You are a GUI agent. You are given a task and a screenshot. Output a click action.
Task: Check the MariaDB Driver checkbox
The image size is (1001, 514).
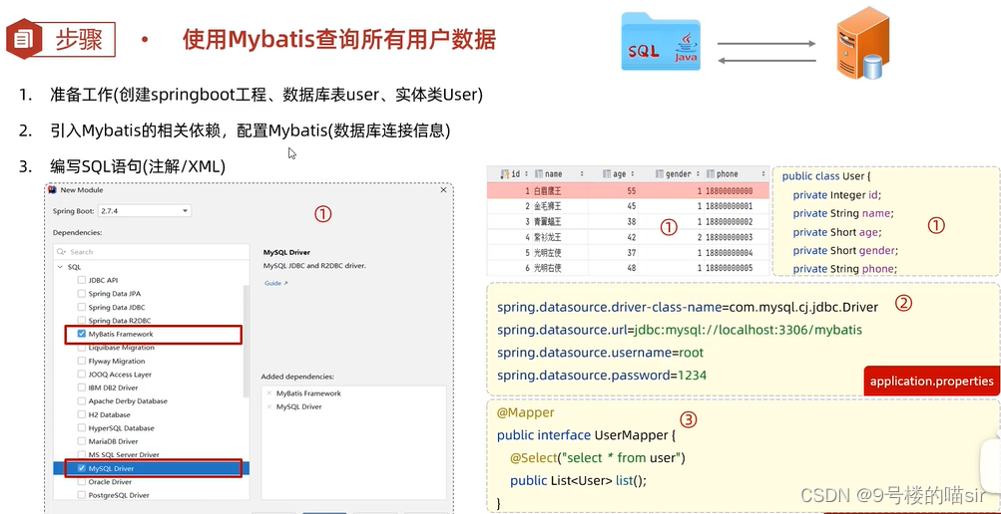point(81,441)
